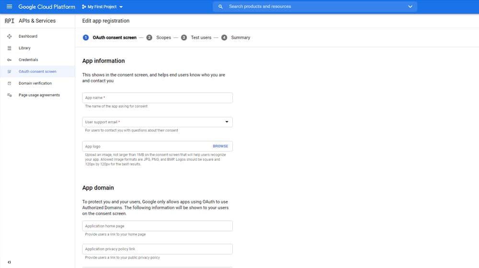This screenshot has height=268, width=479.
Task: Click the API logo icon
Action: [9, 21]
